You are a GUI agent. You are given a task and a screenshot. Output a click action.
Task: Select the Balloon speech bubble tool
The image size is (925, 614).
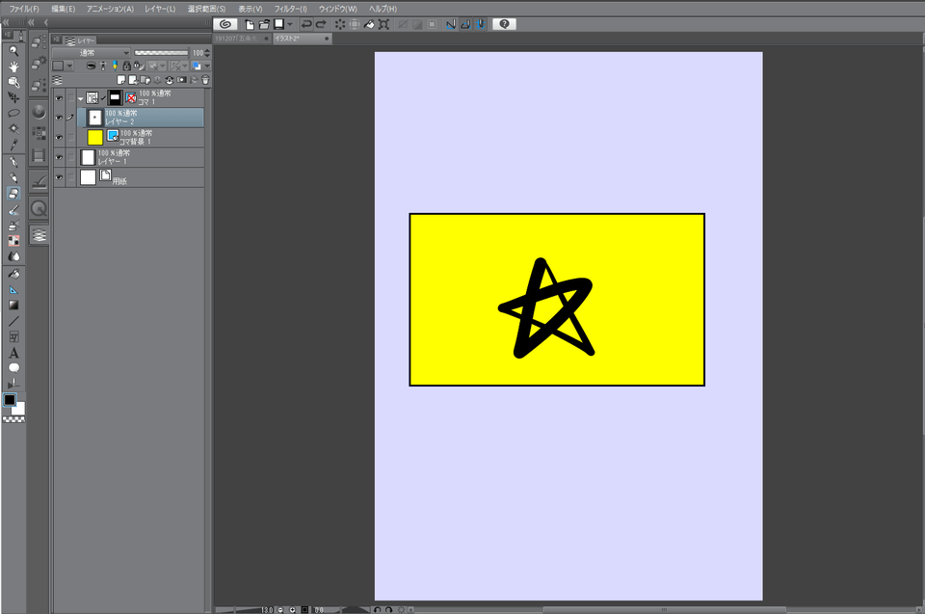[13, 368]
